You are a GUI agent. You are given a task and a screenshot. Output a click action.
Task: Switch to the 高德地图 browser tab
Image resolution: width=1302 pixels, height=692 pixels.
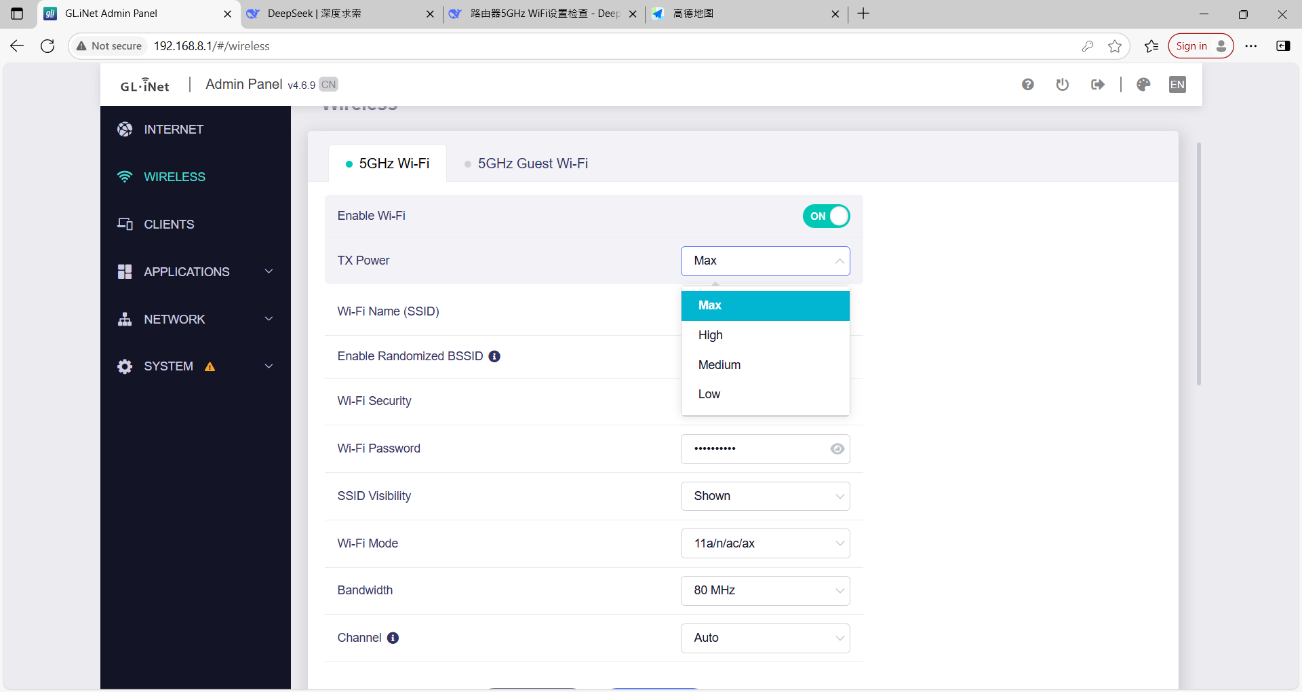(x=747, y=14)
